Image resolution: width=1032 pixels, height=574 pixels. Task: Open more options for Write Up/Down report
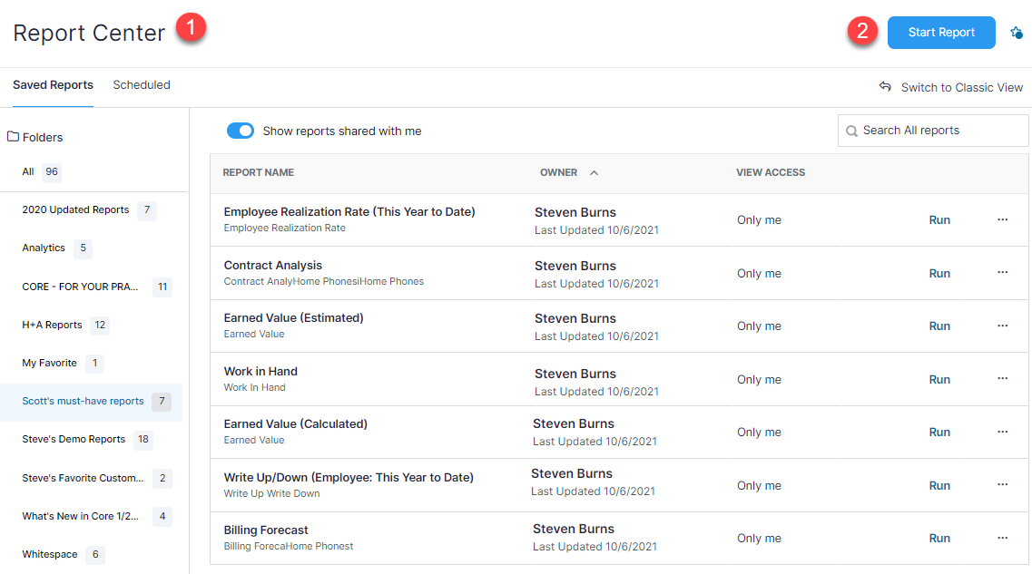click(x=1002, y=484)
